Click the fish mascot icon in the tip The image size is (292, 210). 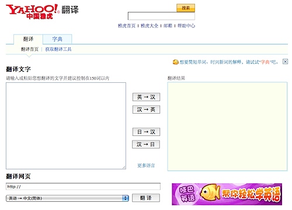tap(176, 62)
